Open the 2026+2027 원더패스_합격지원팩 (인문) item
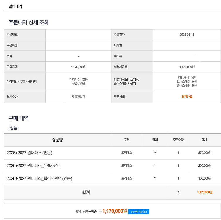This screenshot has width=221, height=220. (39, 178)
